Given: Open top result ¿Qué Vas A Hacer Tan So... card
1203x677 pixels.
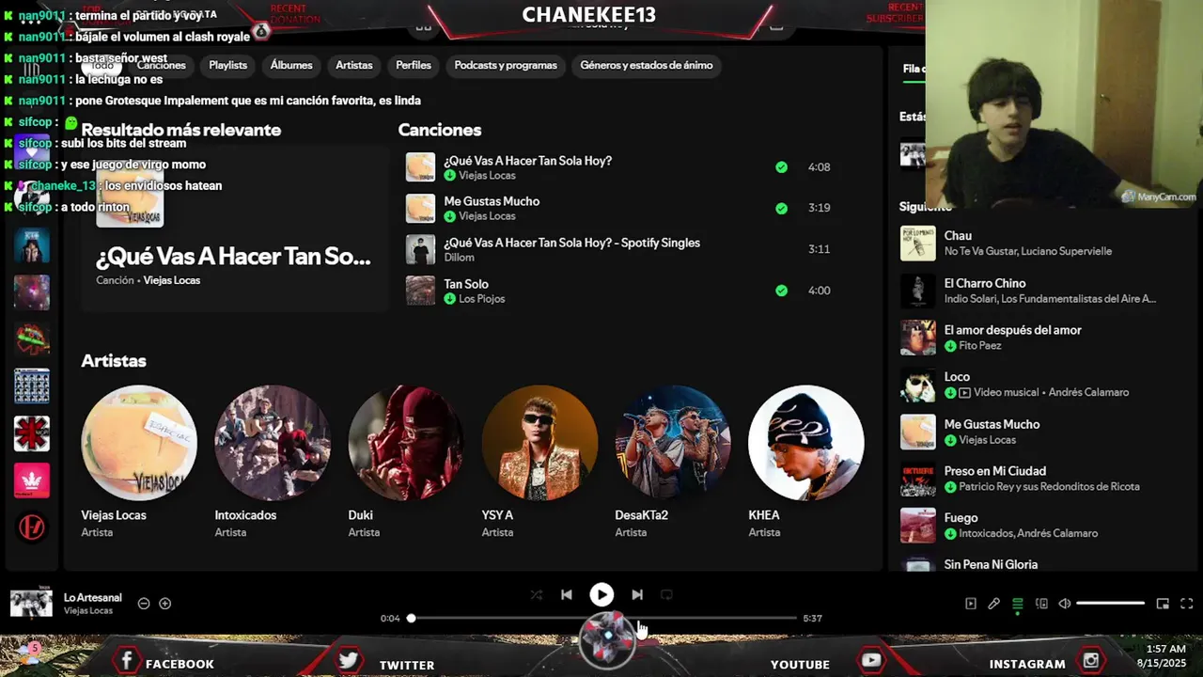Looking at the screenshot, I should point(235,228).
